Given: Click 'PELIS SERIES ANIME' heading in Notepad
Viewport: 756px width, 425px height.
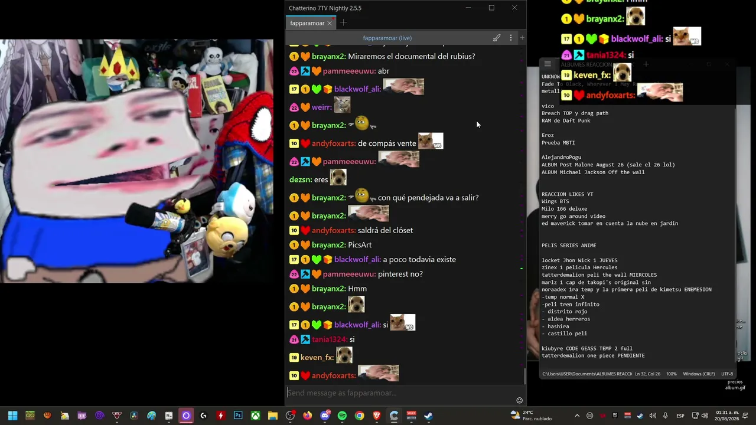Looking at the screenshot, I should 569,246.
